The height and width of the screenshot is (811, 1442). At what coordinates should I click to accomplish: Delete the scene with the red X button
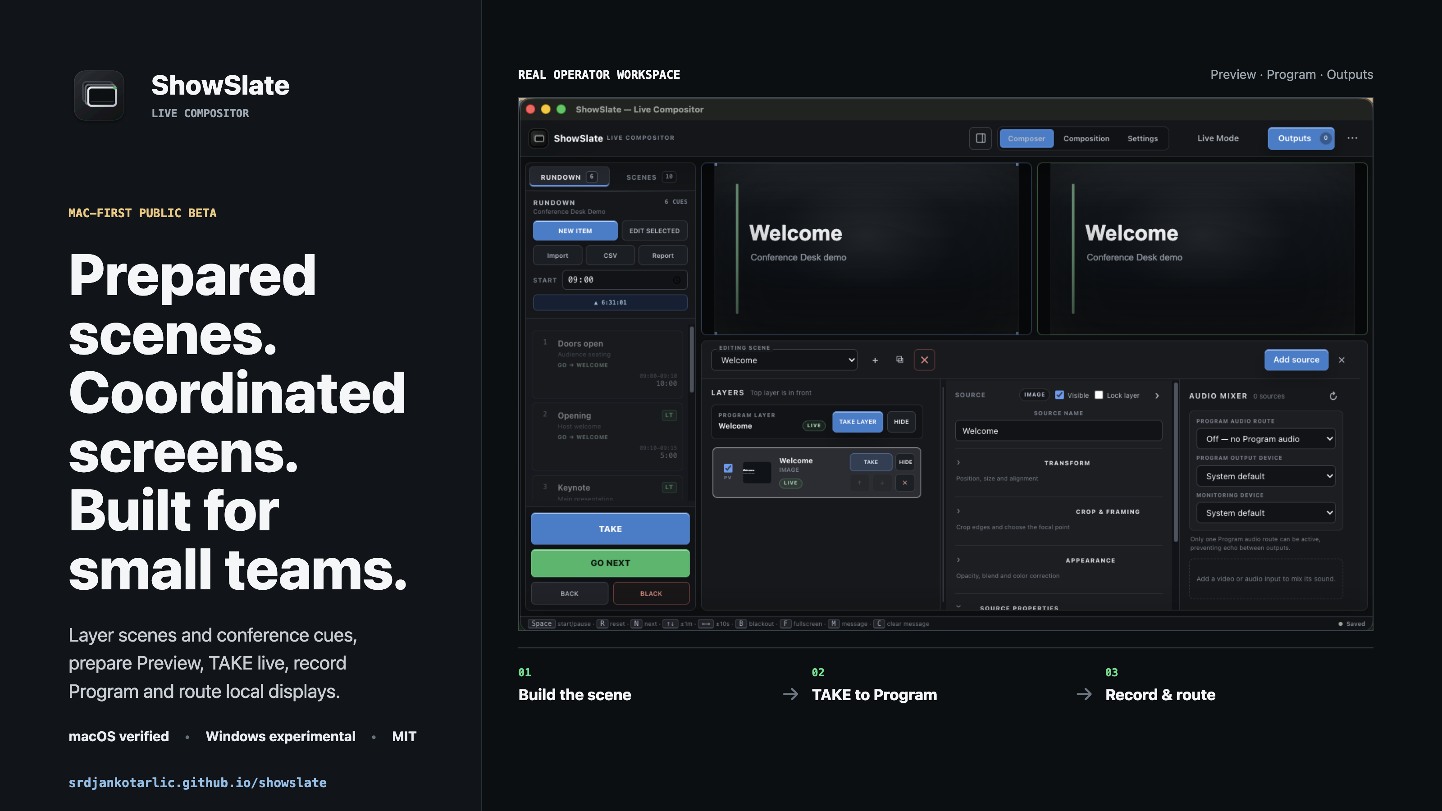[x=924, y=360]
